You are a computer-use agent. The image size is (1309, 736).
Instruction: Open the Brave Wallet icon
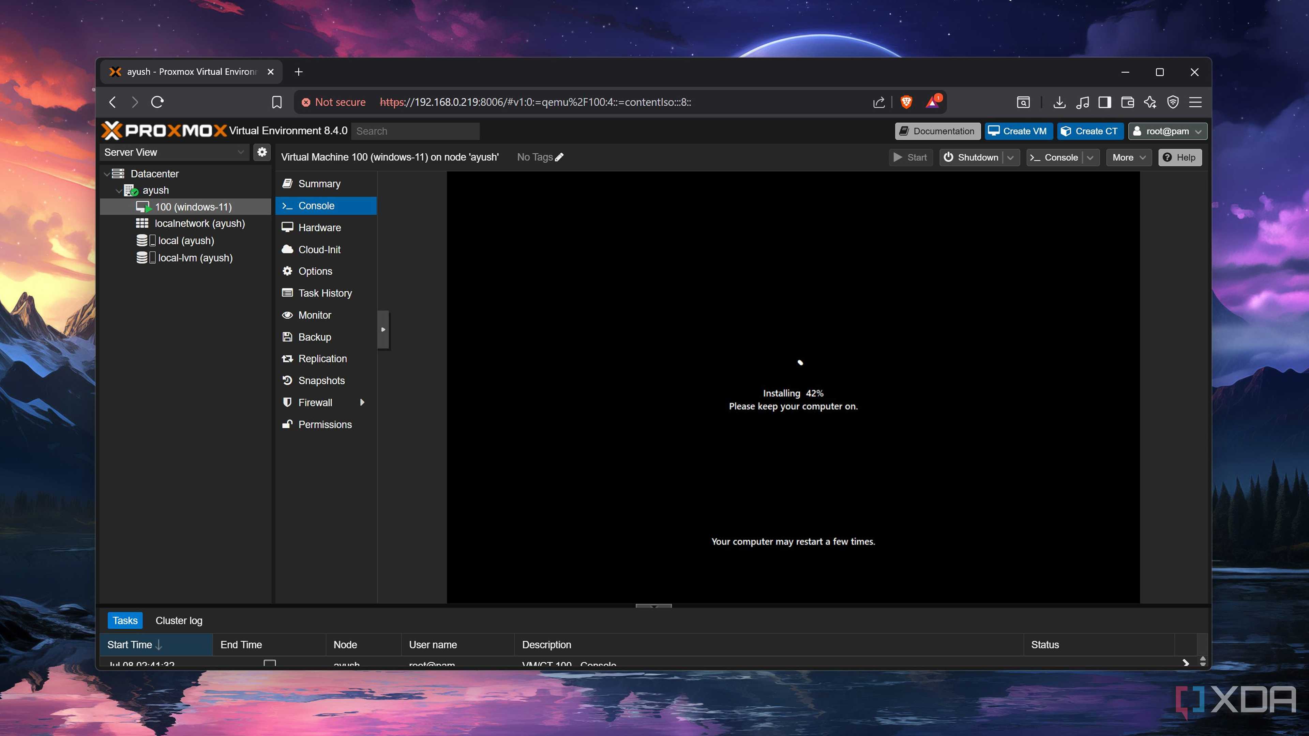1128,102
